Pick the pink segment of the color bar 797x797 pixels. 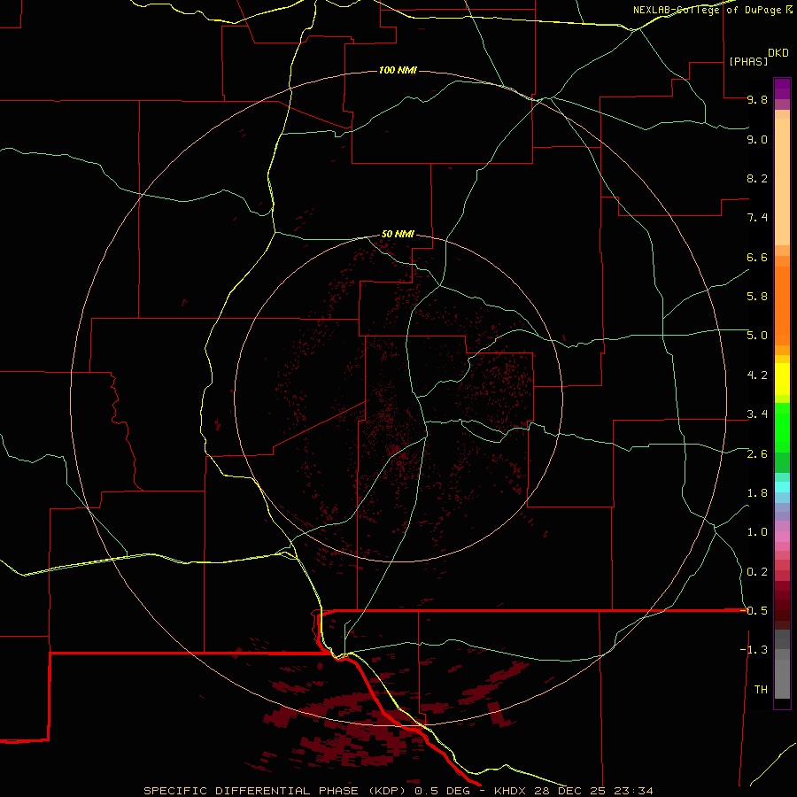782,537
